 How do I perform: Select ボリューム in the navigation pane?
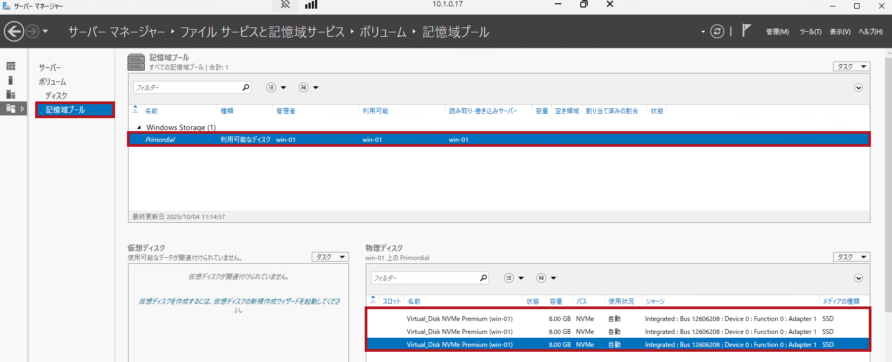tap(52, 81)
